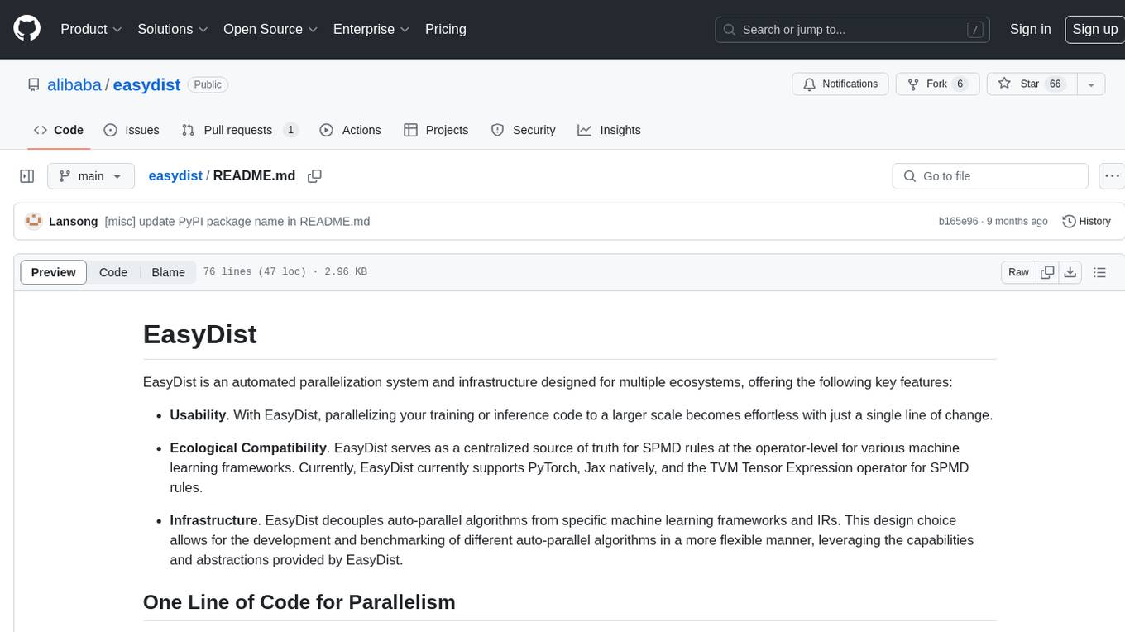Open the more file actions menu

tap(1112, 176)
